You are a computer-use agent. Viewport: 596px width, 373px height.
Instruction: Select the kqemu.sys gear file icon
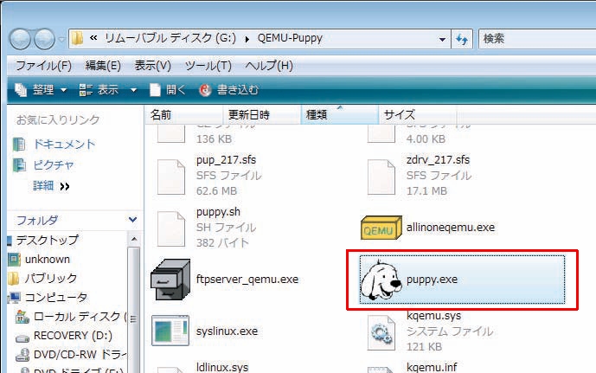(381, 333)
